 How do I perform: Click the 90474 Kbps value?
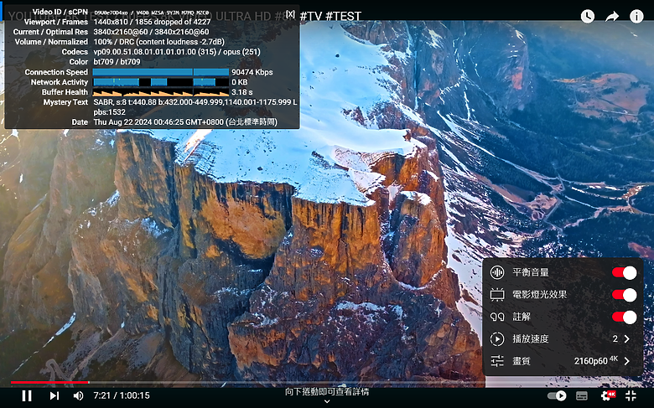[252, 72]
